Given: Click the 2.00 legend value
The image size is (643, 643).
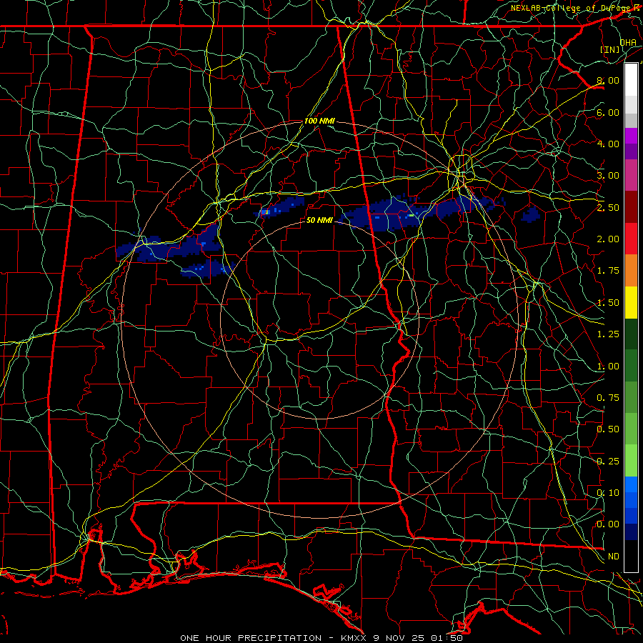Looking at the screenshot, I should 608,239.
